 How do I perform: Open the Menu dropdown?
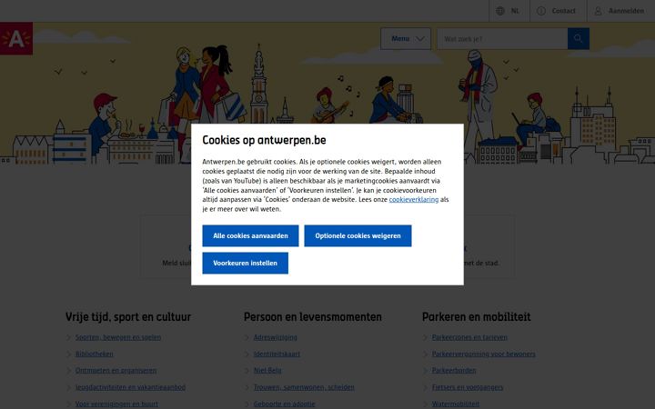[x=406, y=39]
